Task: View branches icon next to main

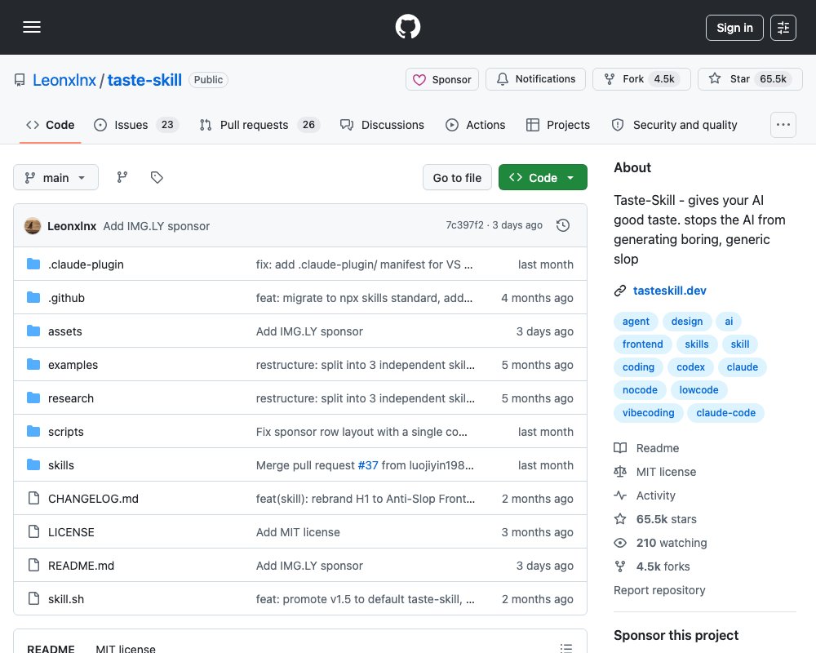Action: coord(122,178)
